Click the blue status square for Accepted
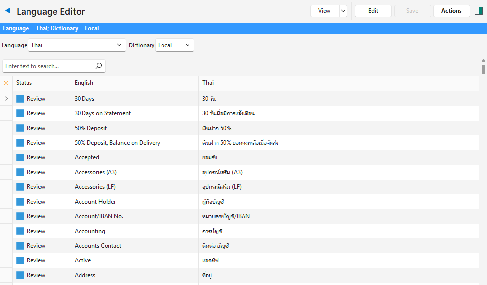Viewport: 487px width, 285px height. (x=20, y=157)
